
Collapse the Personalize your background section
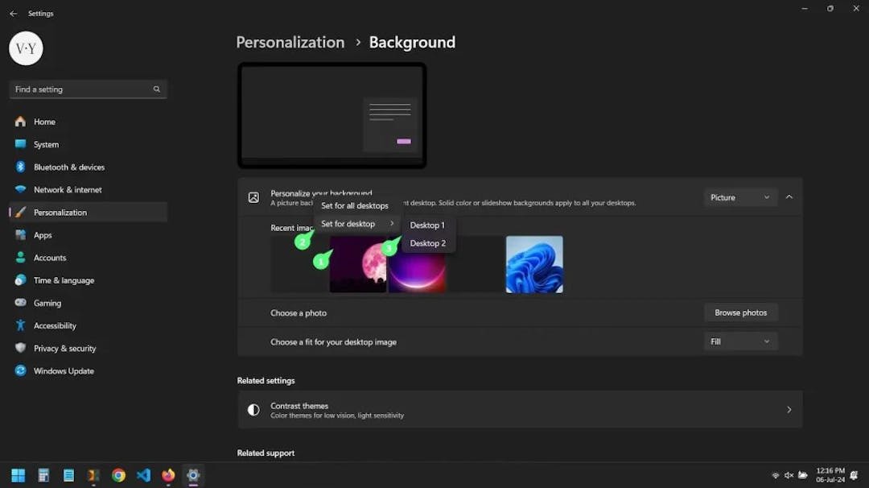point(789,196)
